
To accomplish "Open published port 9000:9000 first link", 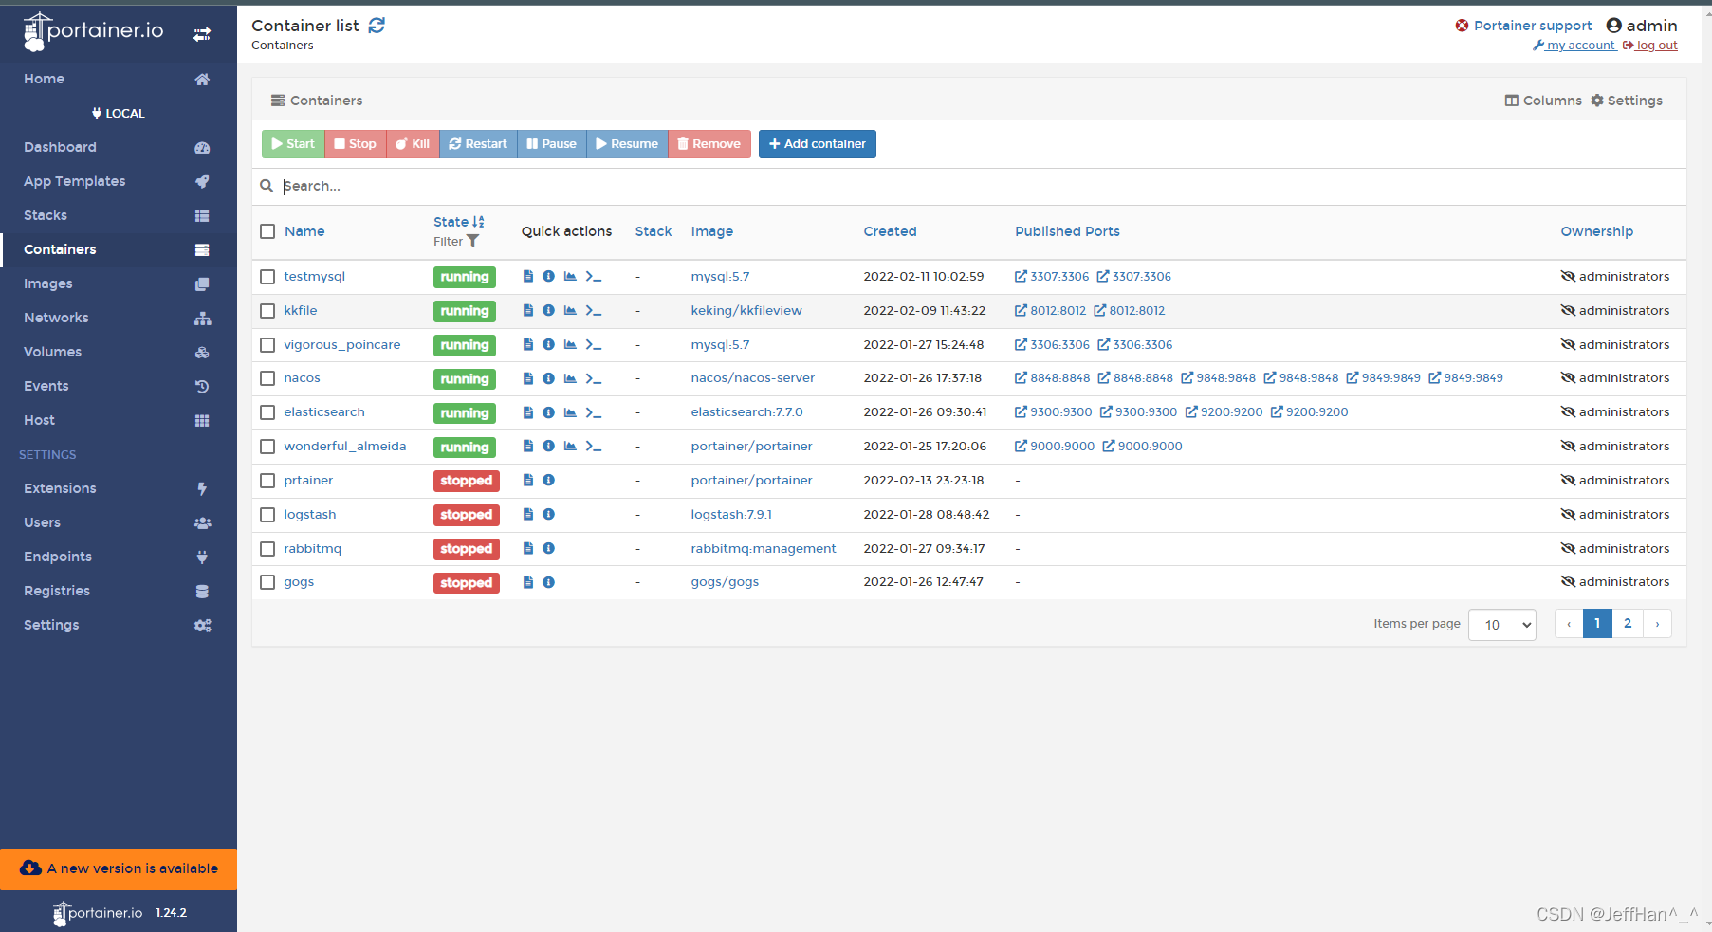I will [1054, 447].
